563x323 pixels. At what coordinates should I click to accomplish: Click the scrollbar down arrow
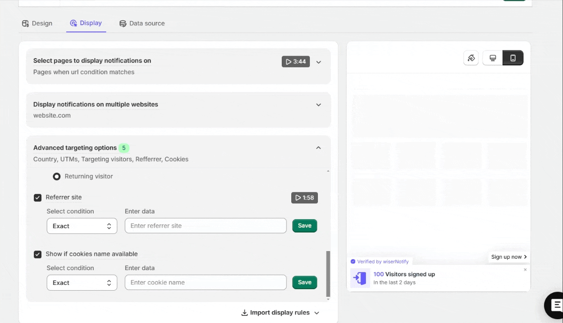[x=328, y=299]
